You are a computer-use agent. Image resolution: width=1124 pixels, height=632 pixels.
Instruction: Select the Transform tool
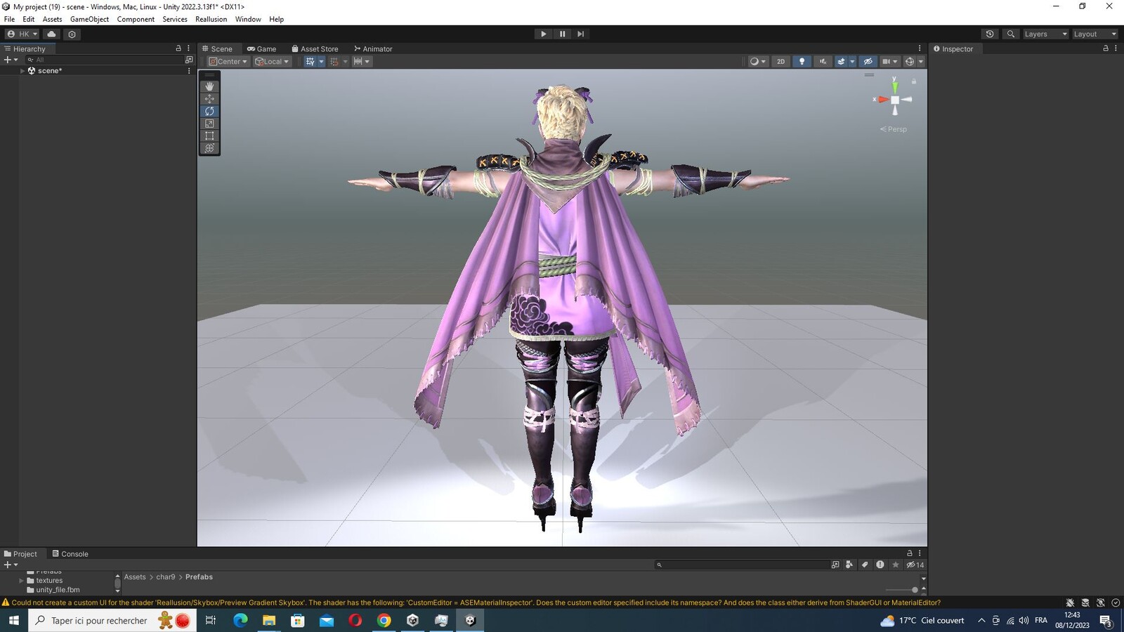pyautogui.click(x=209, y=148)
